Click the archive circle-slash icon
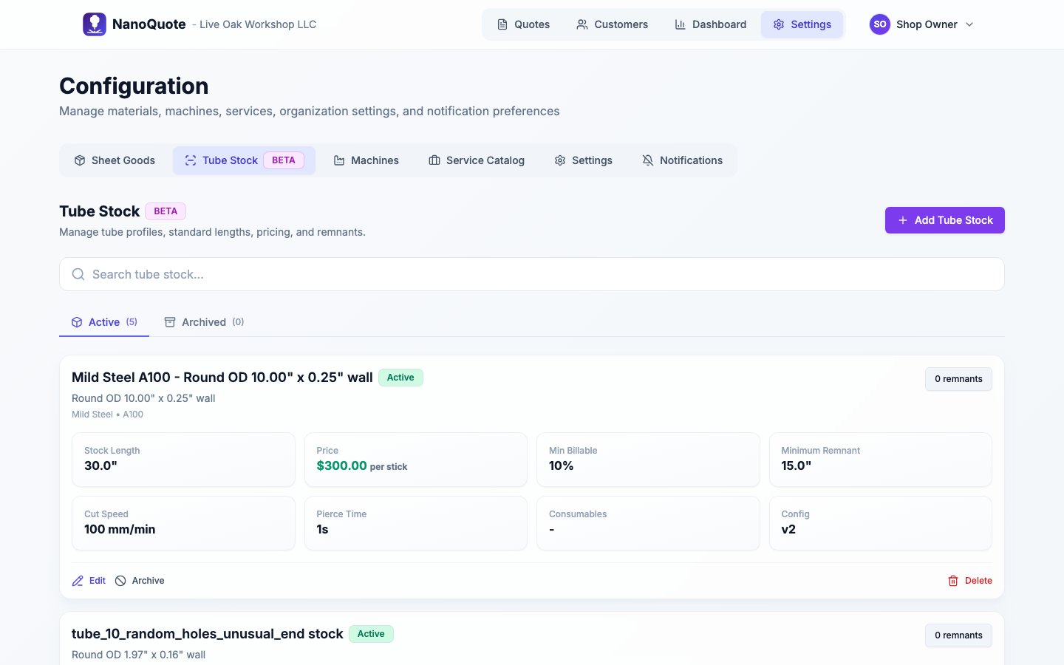This screenshot has width=1064, height=665. (120, 581)
